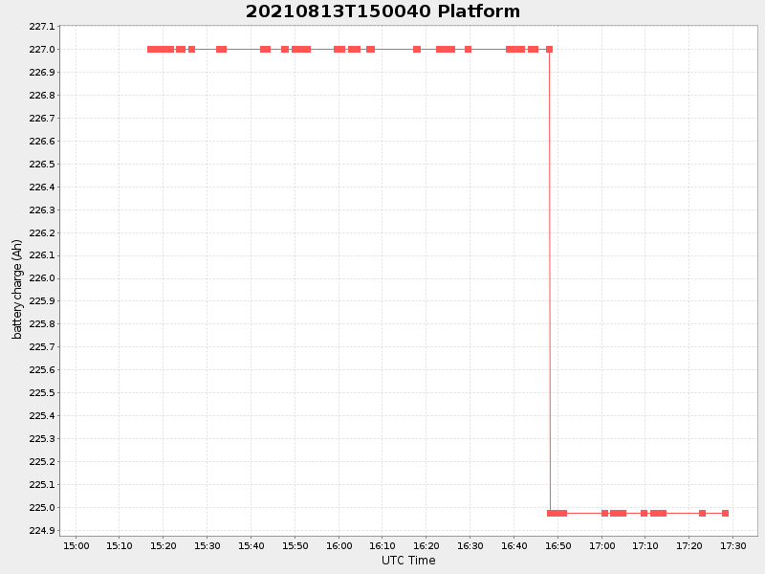Click the 225.0 y-axis tick label
The width and height of the screenshot is (765, 574).
tap(42, 508)
